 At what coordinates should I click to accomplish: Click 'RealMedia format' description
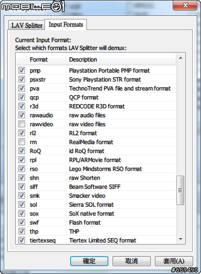(91, 142)
